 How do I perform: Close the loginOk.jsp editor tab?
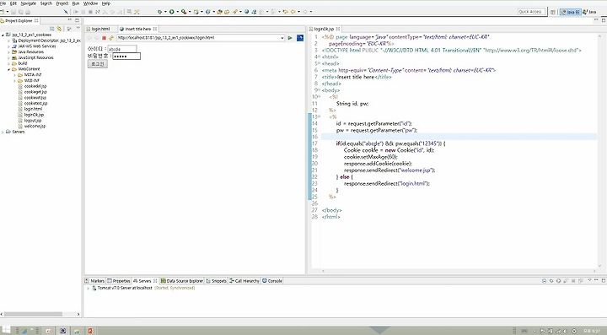pos(338,29)
